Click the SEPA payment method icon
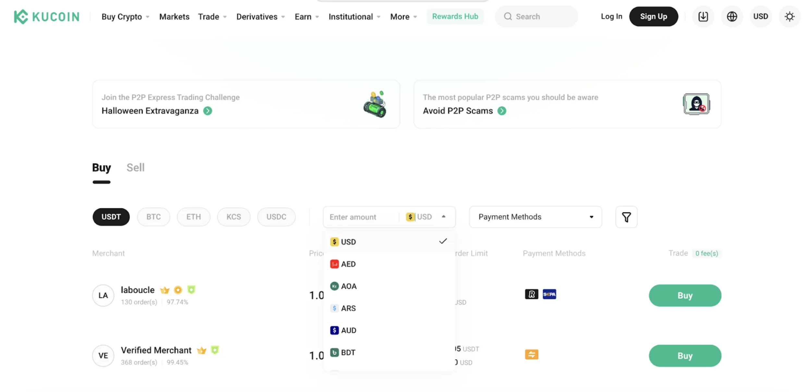The height and width of the screenshot is (392, 808). [x=549, y=294]
